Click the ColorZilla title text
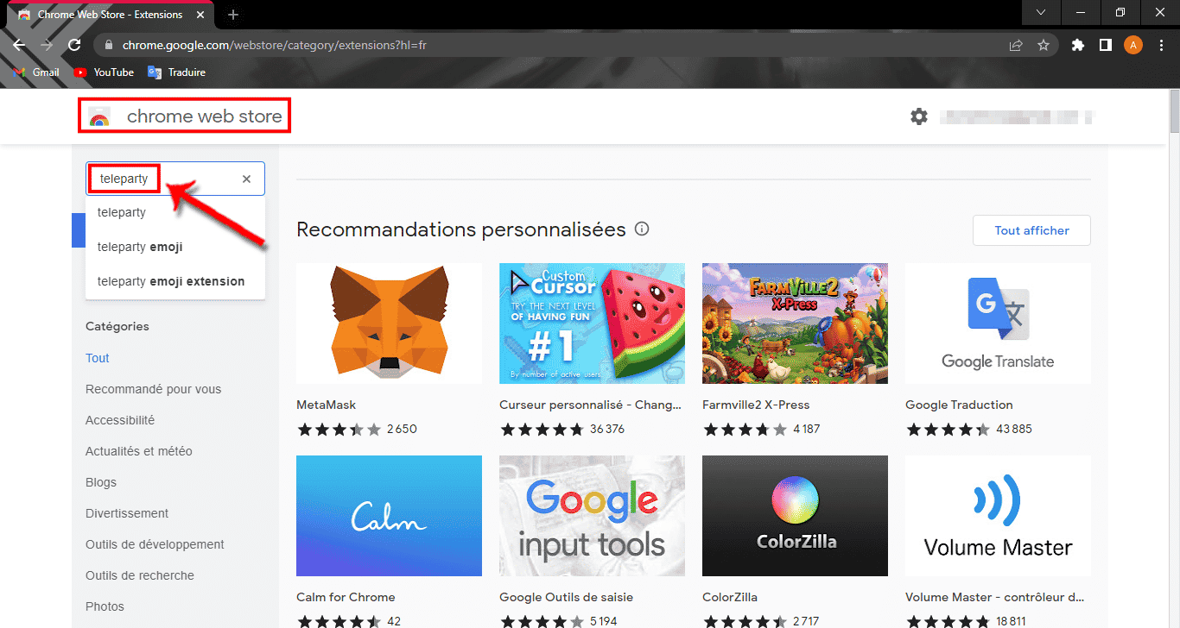This screenshot has width=1180, height=628. pos(730,597)
